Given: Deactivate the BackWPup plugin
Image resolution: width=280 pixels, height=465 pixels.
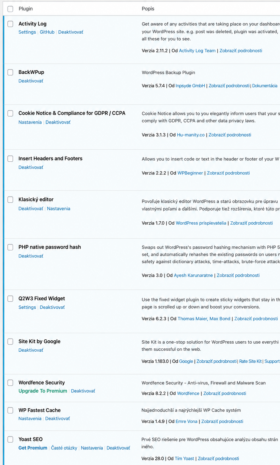Looking at the screenshot, I should (31, 81).
